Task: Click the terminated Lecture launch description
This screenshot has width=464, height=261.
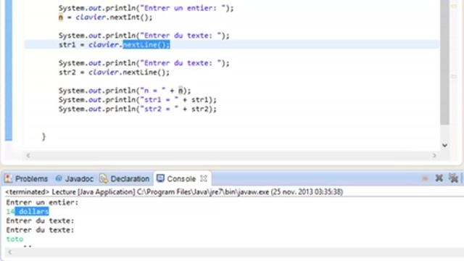Action: [x=174, y=191]
